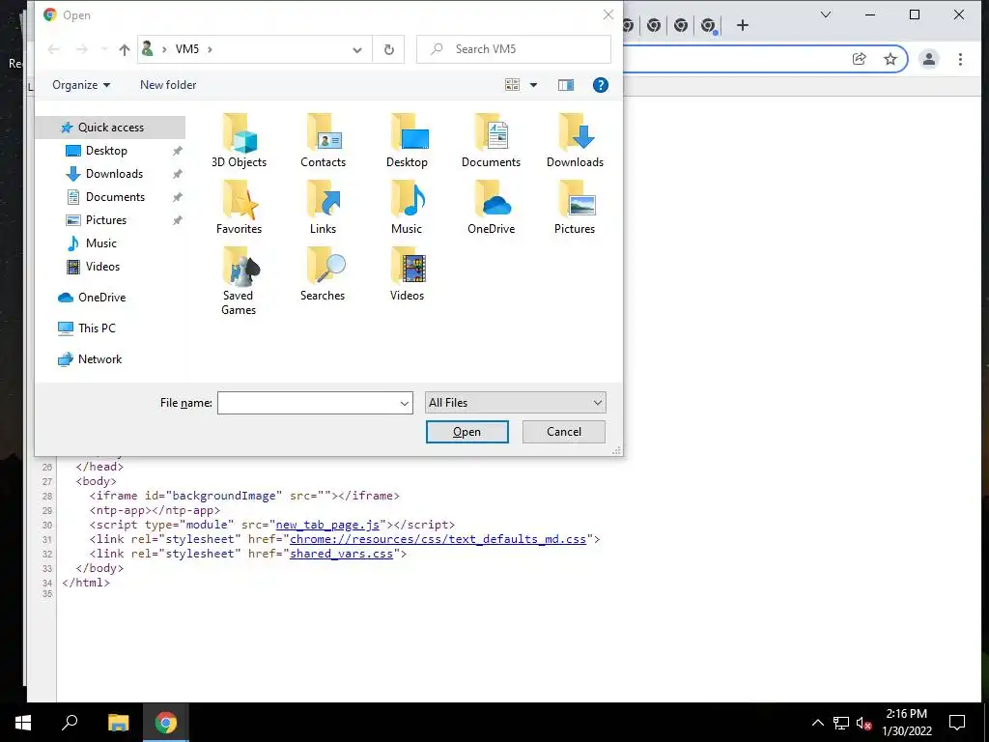The width and height of the screenshot is (989, 742).
Task: Click the taskbar clock and date
Action: 906,723
